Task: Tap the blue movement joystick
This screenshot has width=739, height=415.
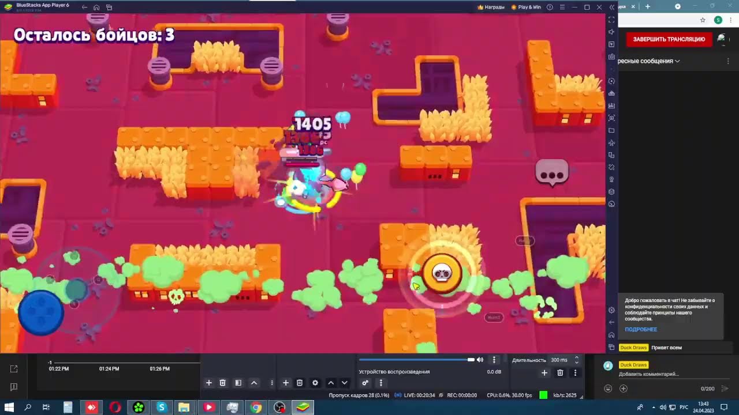Action: [x=41, y=312]
